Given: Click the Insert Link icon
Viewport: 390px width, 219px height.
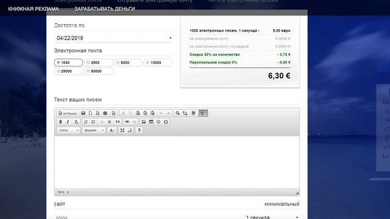Looking at the screenshot, I should 127,122.
